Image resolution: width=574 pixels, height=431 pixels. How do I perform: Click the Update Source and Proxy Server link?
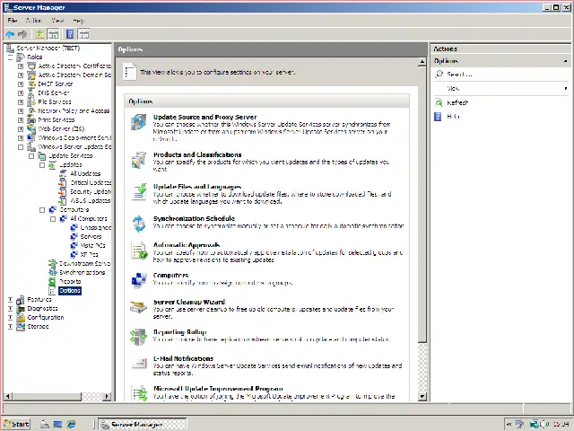[205, 118]
